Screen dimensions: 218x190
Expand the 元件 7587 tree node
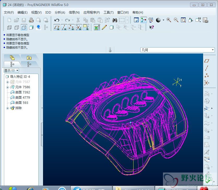[8, 82]
